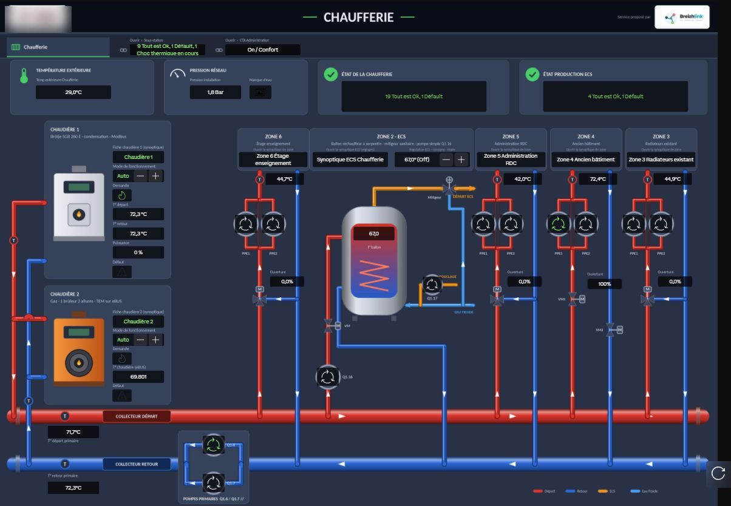Click the Pression Réseau gauge icon
This screenshot has width=731, height=506.
pos(178,73)
